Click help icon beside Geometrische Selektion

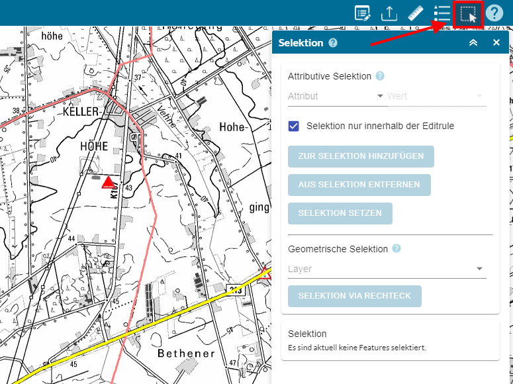396,249
